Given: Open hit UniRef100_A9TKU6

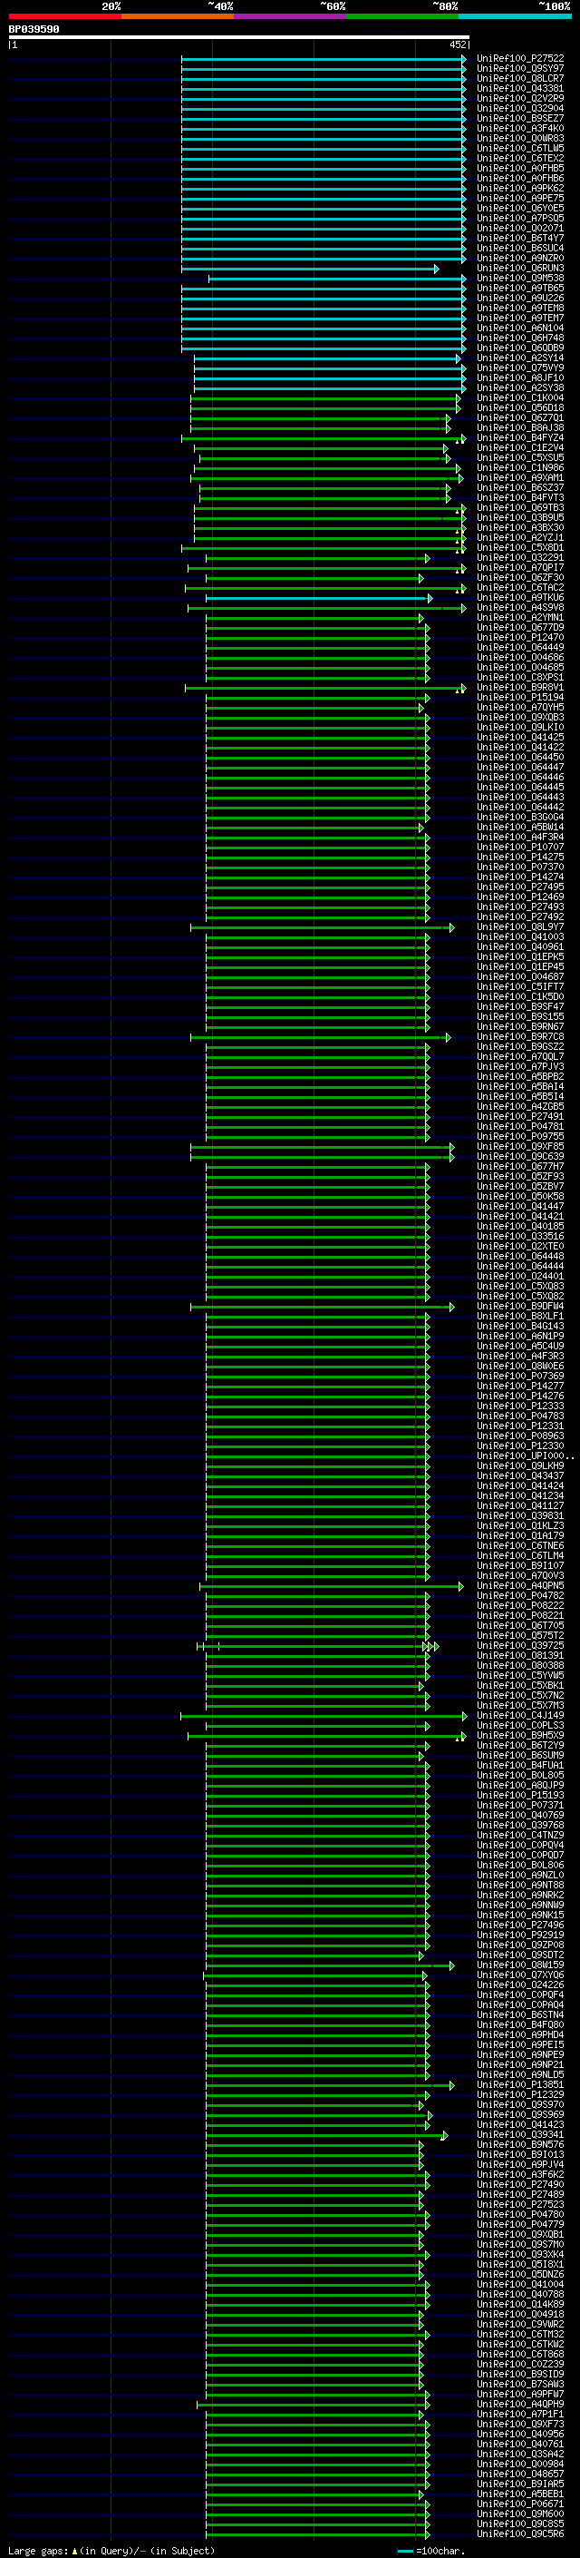Looking at the screenshot, I should 519,598.
